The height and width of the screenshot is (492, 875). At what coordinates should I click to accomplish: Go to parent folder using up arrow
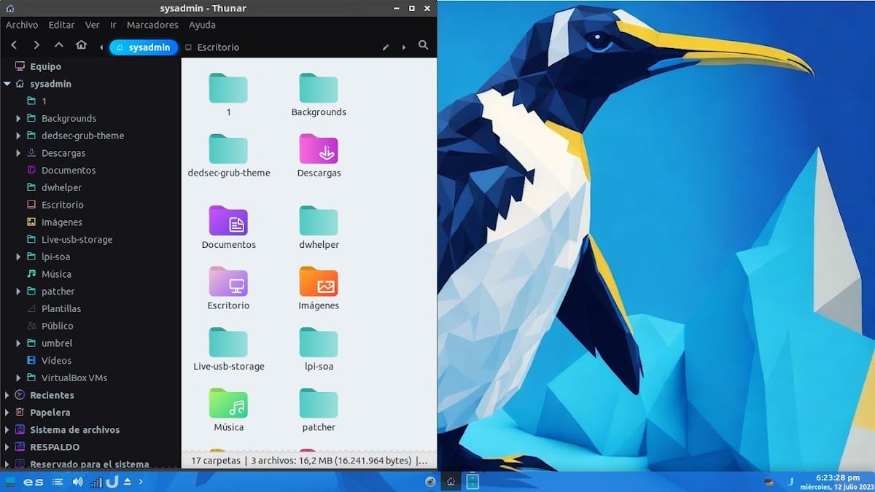pyautogui.click(x=59, y=45)
